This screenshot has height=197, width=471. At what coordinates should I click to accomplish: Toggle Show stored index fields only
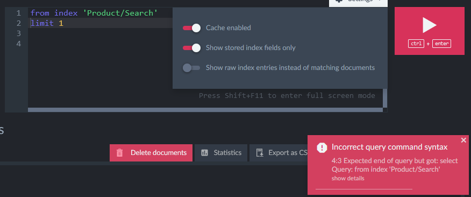[x=191, y=48]
